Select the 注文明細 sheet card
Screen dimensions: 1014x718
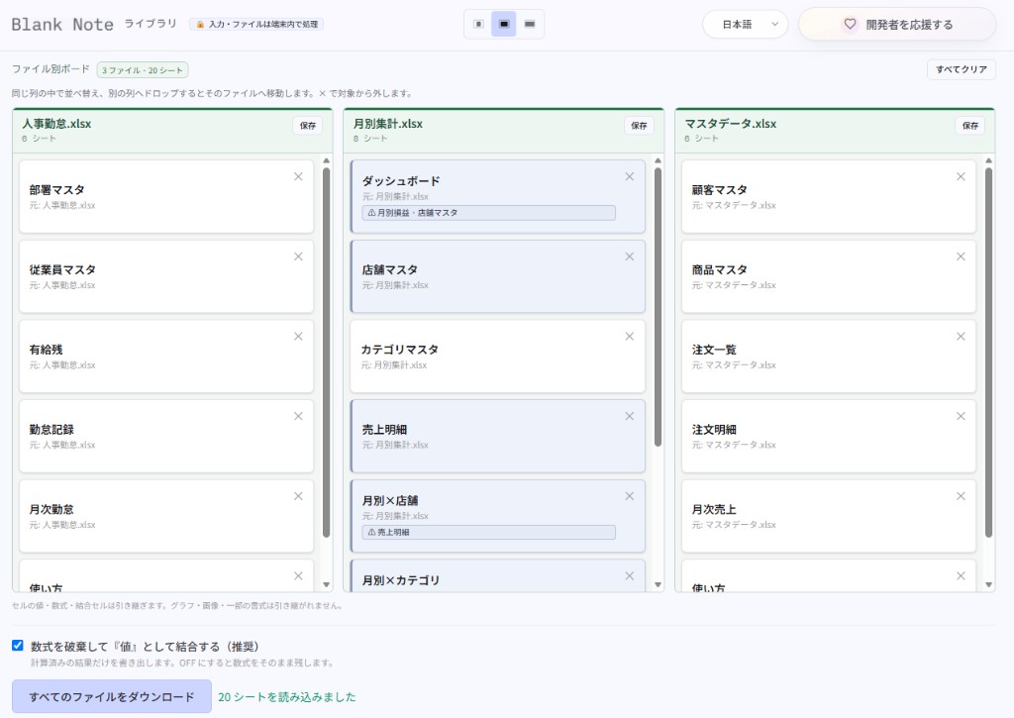coord(829,436)
